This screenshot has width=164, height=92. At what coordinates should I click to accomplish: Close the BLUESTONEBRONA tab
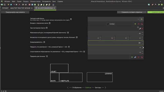tap(54, 8)
